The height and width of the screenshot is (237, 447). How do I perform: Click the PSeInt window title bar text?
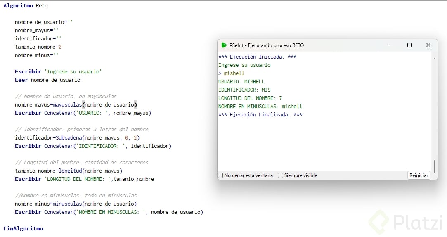[x=267, y=45]
